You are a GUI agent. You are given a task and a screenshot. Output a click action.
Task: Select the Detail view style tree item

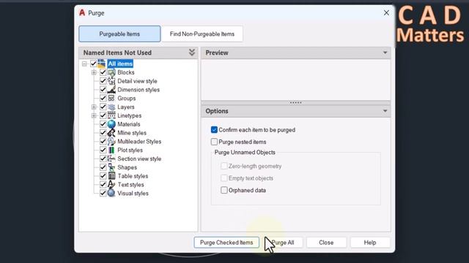point(137,81)
